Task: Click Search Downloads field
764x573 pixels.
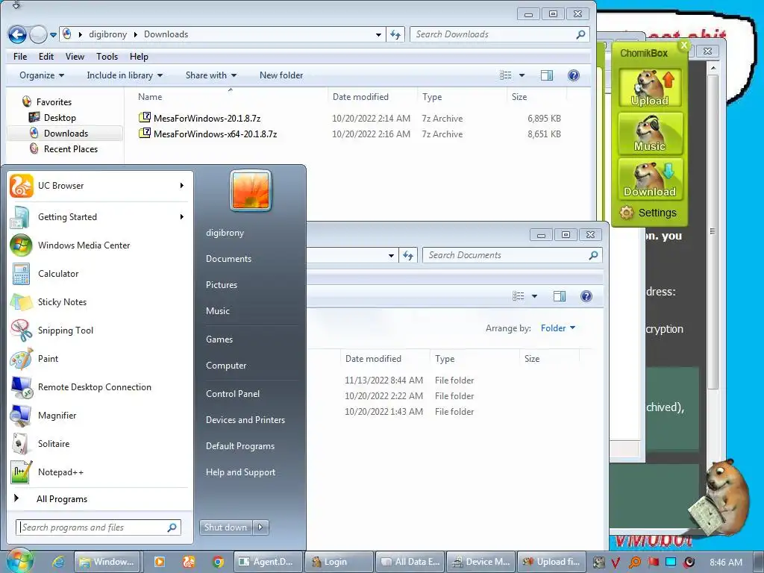Action: point(500,34)
